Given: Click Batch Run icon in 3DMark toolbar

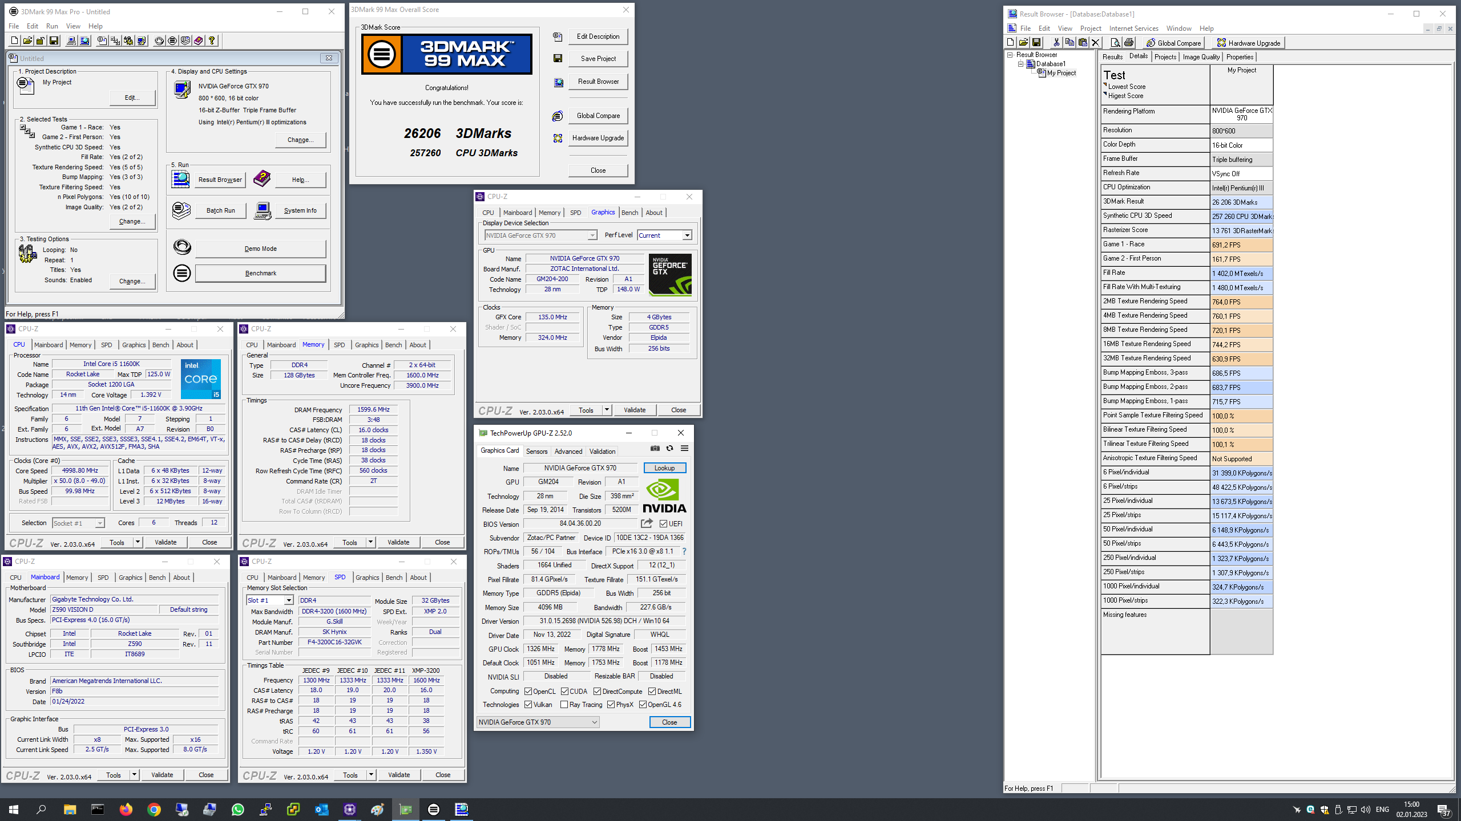Looking at the screenshot, I should pyautogui.click(x=185, y=40).
